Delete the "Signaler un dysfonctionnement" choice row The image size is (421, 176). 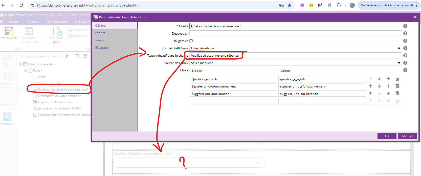(x=397, y=86)
